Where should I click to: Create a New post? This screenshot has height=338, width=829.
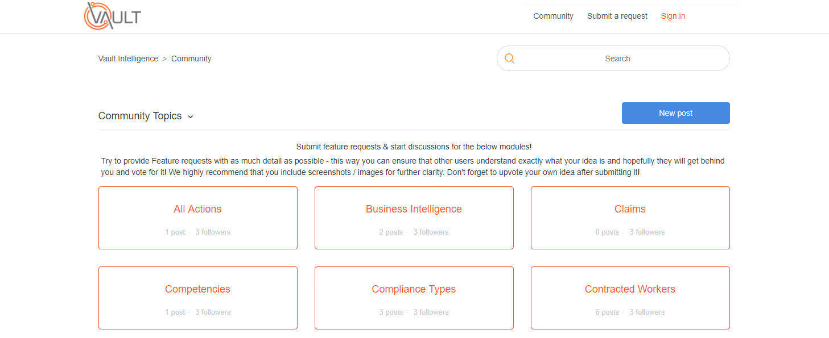click(675, 113)
